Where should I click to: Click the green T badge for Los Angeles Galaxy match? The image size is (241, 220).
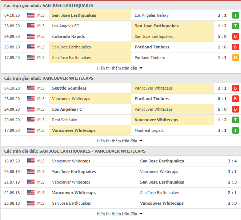[235, 15]
